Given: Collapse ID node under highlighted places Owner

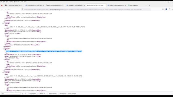Looking at the screenshot, I should (5, 61).
